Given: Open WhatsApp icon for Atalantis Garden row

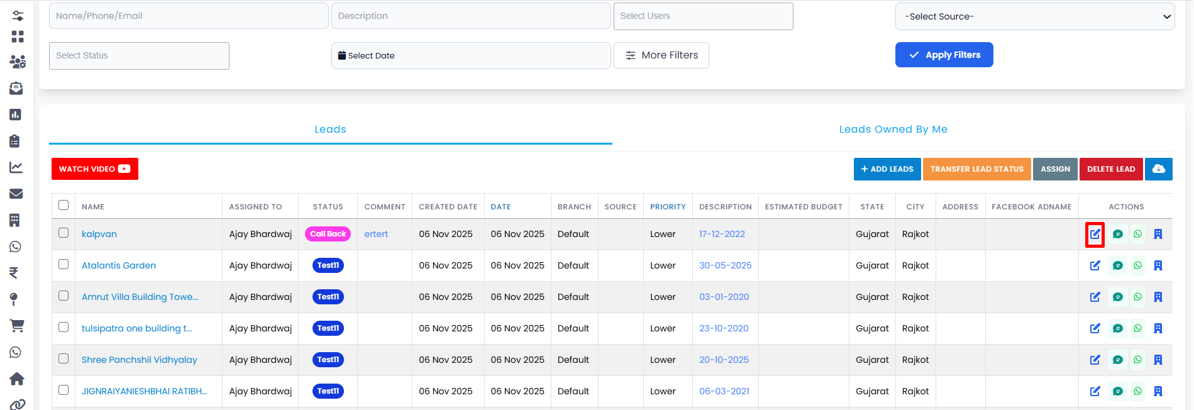Looking at the screenshot, I should (1137, 265).
